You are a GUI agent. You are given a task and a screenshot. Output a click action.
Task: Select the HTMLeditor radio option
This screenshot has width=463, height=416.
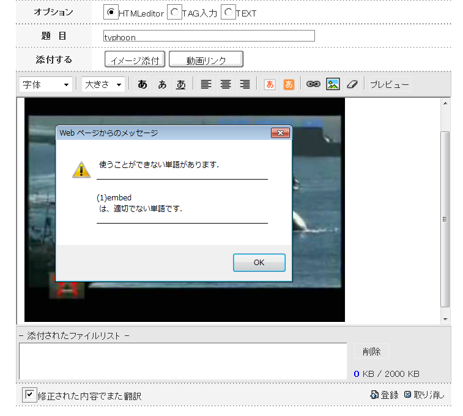111,12
